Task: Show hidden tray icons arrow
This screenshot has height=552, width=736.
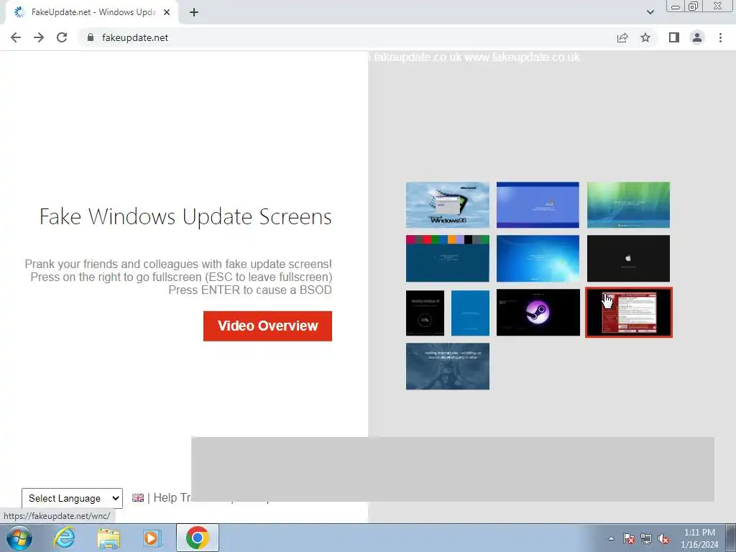Action: tap(611, 538)
